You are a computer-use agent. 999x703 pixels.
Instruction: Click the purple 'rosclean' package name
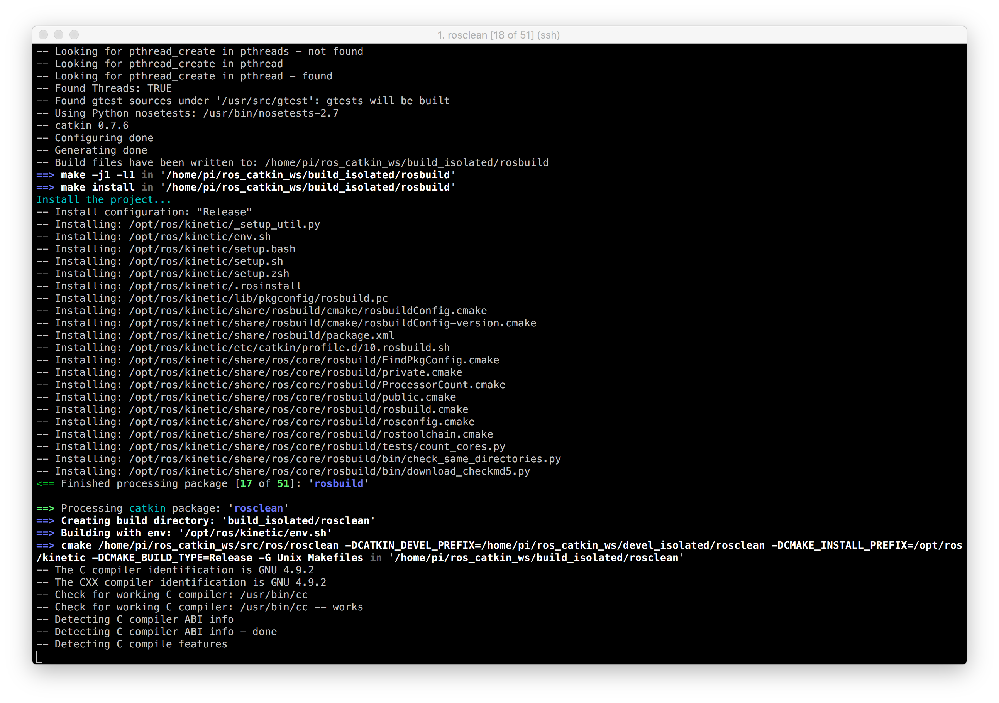259,508
